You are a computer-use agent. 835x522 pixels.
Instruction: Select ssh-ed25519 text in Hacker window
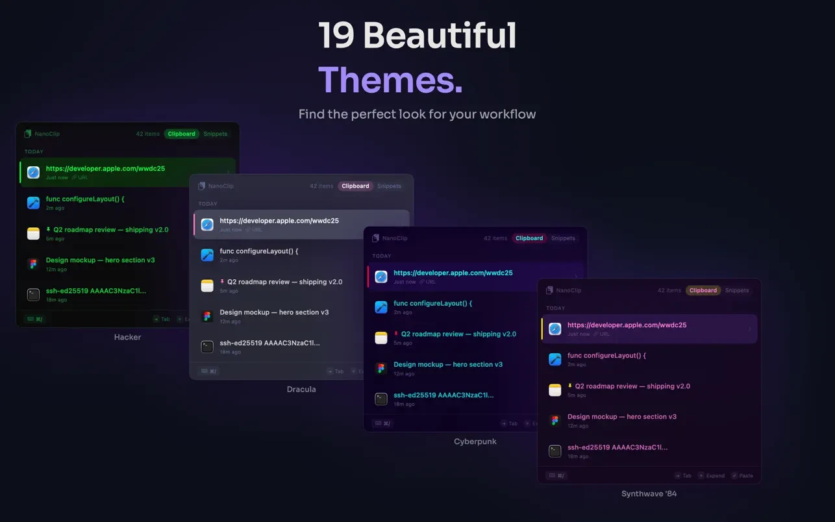coord(96,291)
